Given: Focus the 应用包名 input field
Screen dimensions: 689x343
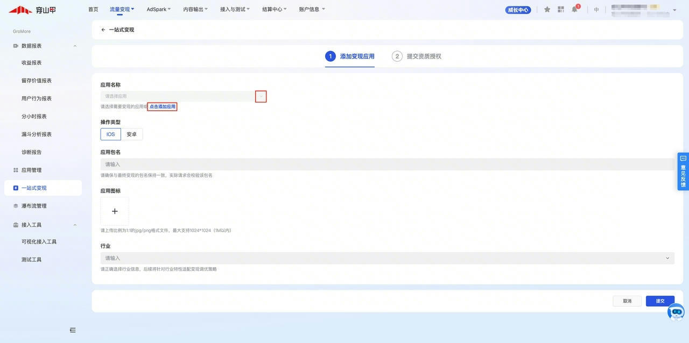Looking at the screenshot, I should pyautogui.click(x=386, y=165).
